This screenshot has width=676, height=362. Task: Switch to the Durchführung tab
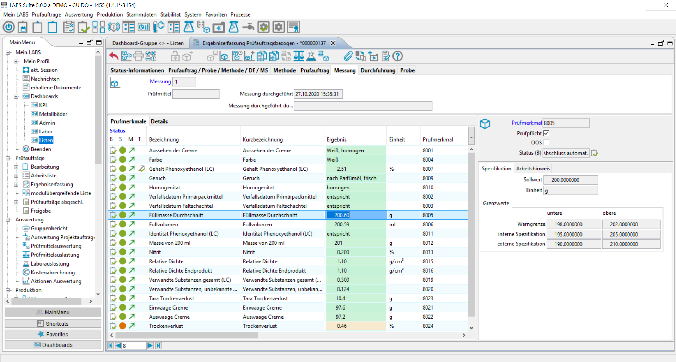[378, 70]
